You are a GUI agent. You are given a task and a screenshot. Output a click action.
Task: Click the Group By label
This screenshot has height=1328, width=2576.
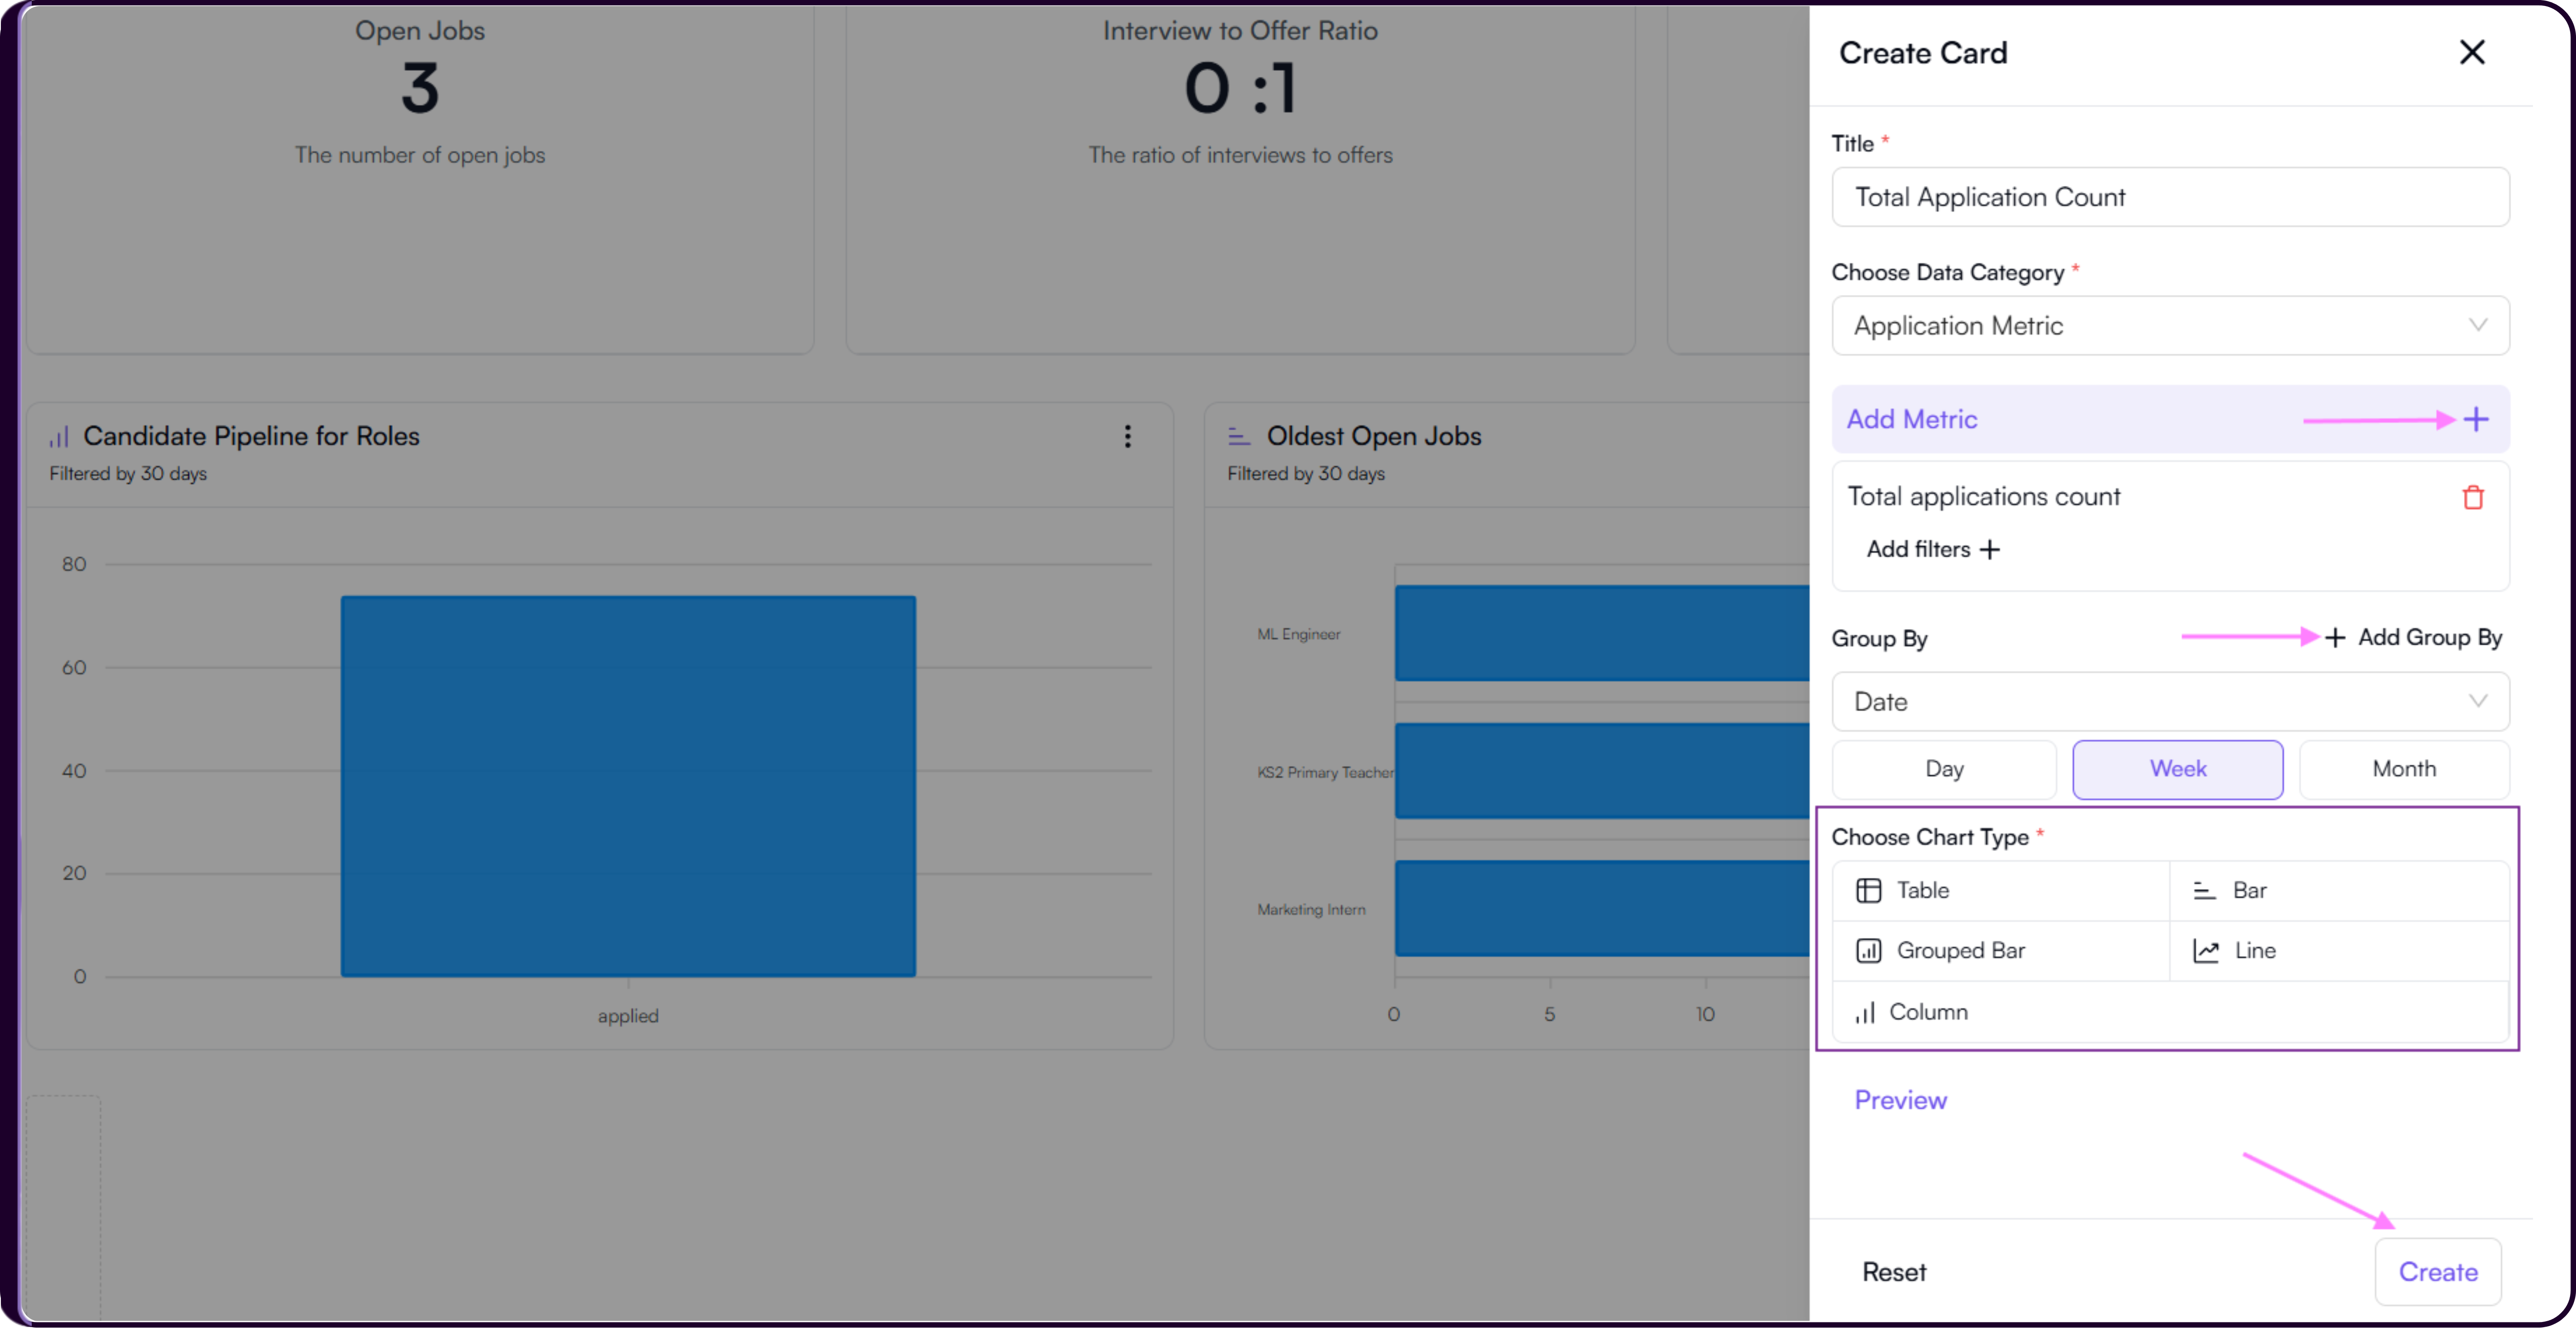point(1879,638)
